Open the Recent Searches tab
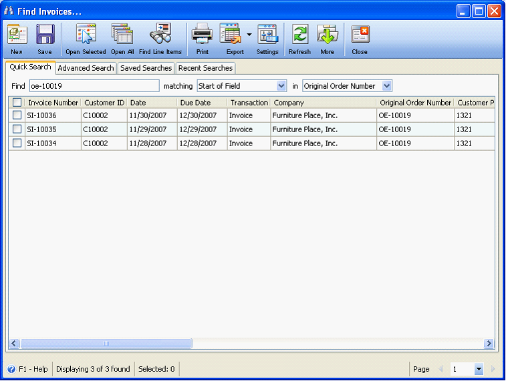The height and width of the screenshot is (381, 506). [x=206, y=68]
